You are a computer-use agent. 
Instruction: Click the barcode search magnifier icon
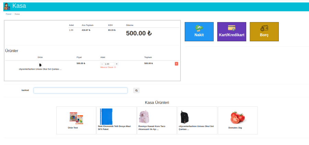pyautogui.click(x=136, y=90)
